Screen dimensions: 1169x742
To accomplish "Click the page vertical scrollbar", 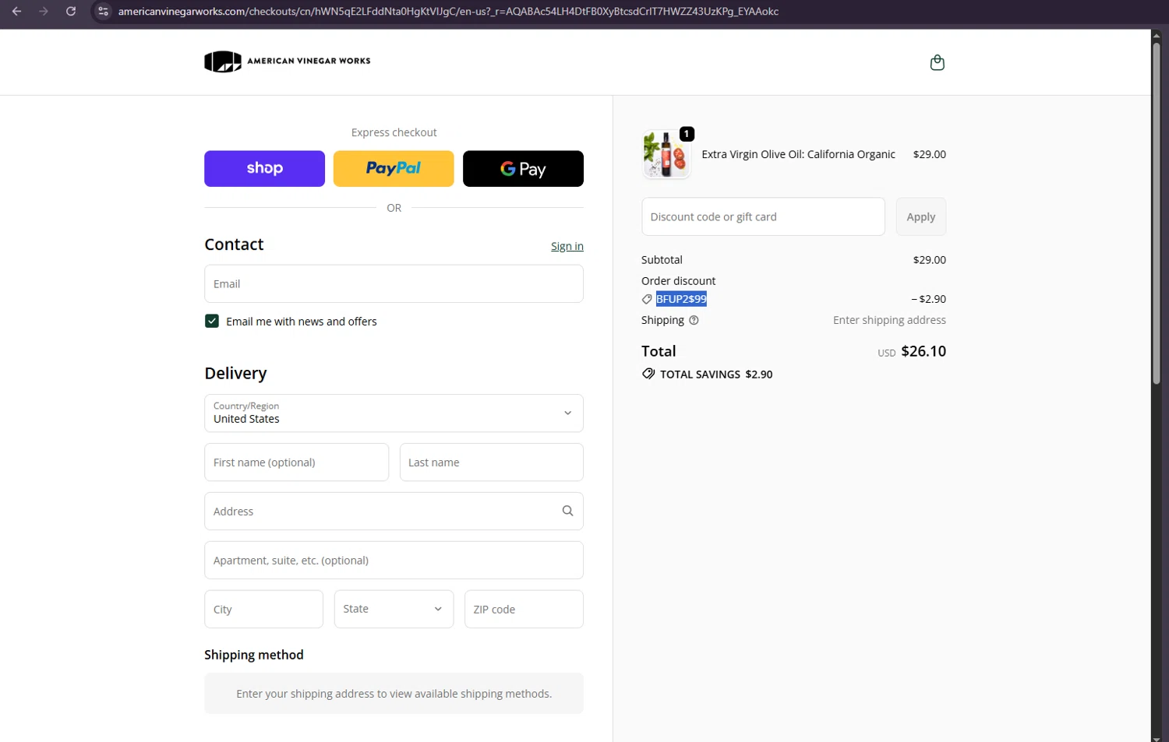I will pyautogui.click(x=1157, y=214).
